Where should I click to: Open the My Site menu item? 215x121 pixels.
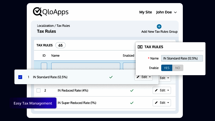click(x=145, y=12)
